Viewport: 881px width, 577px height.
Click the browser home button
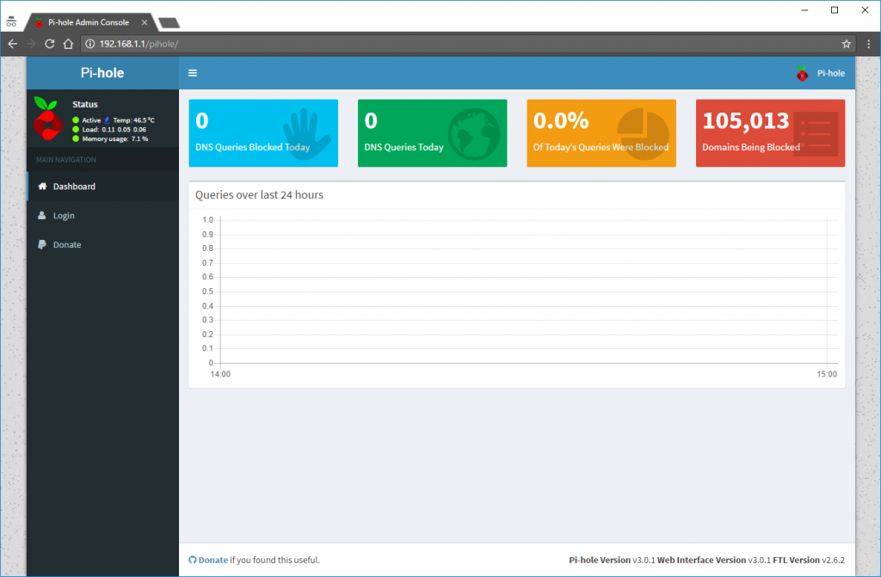tap(68, 43)
